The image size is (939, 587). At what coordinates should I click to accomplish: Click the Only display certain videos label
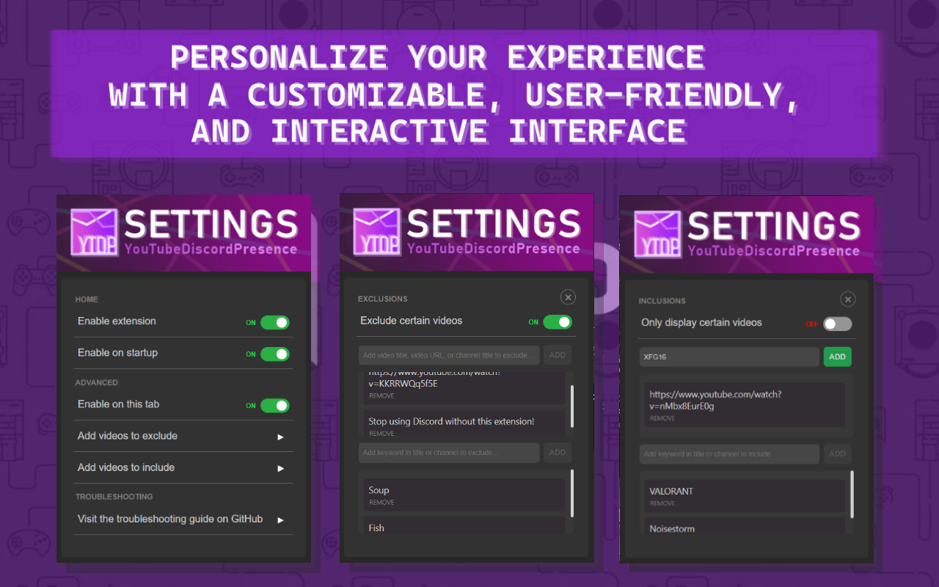(701, 322)
